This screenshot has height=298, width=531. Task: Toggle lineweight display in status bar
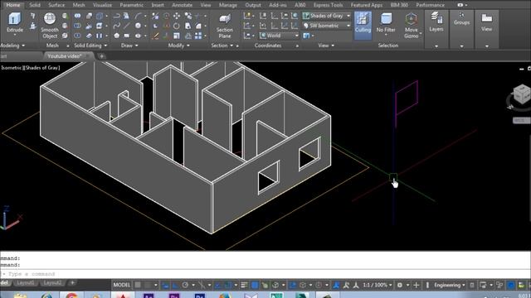click(244, 285)
